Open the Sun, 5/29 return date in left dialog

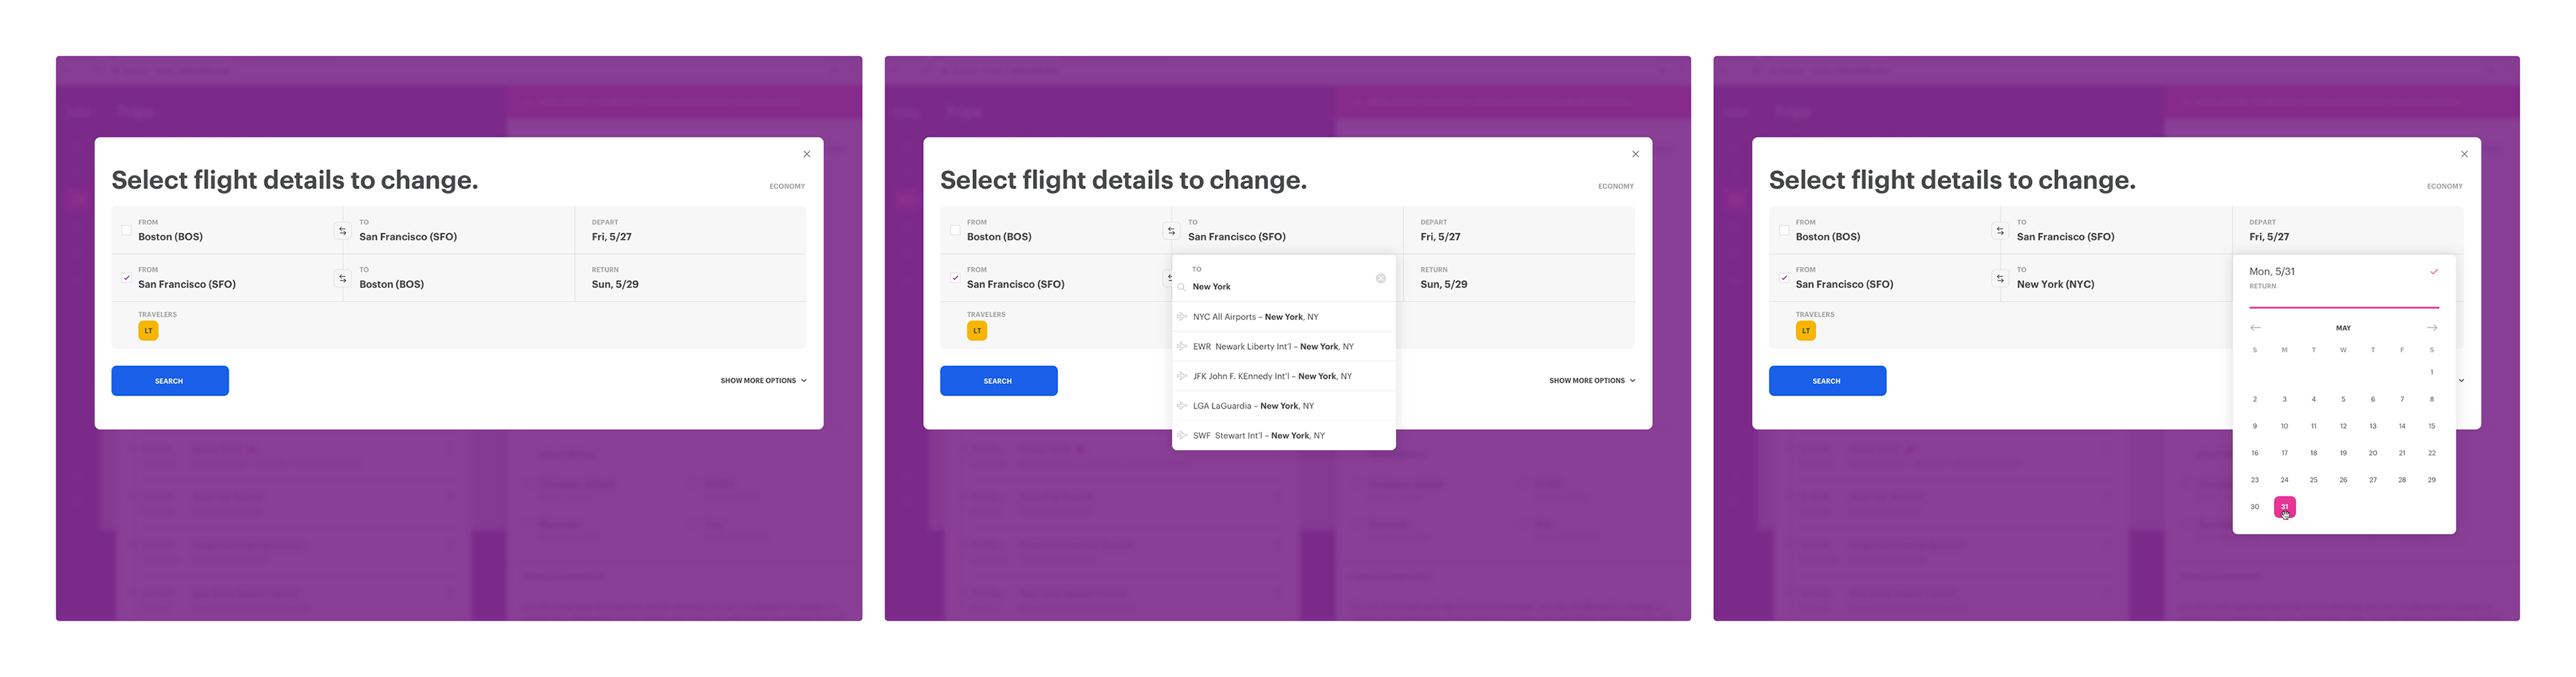click(615, 284)
